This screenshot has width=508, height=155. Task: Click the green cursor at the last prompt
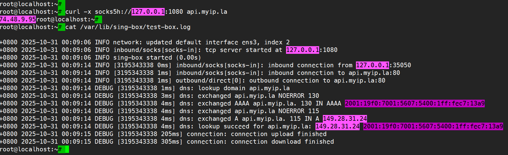pos(67,149)
